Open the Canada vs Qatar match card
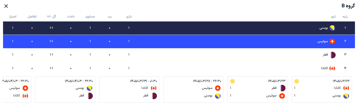The height and width of the screenshot is (105, 358). coord(129,89)
